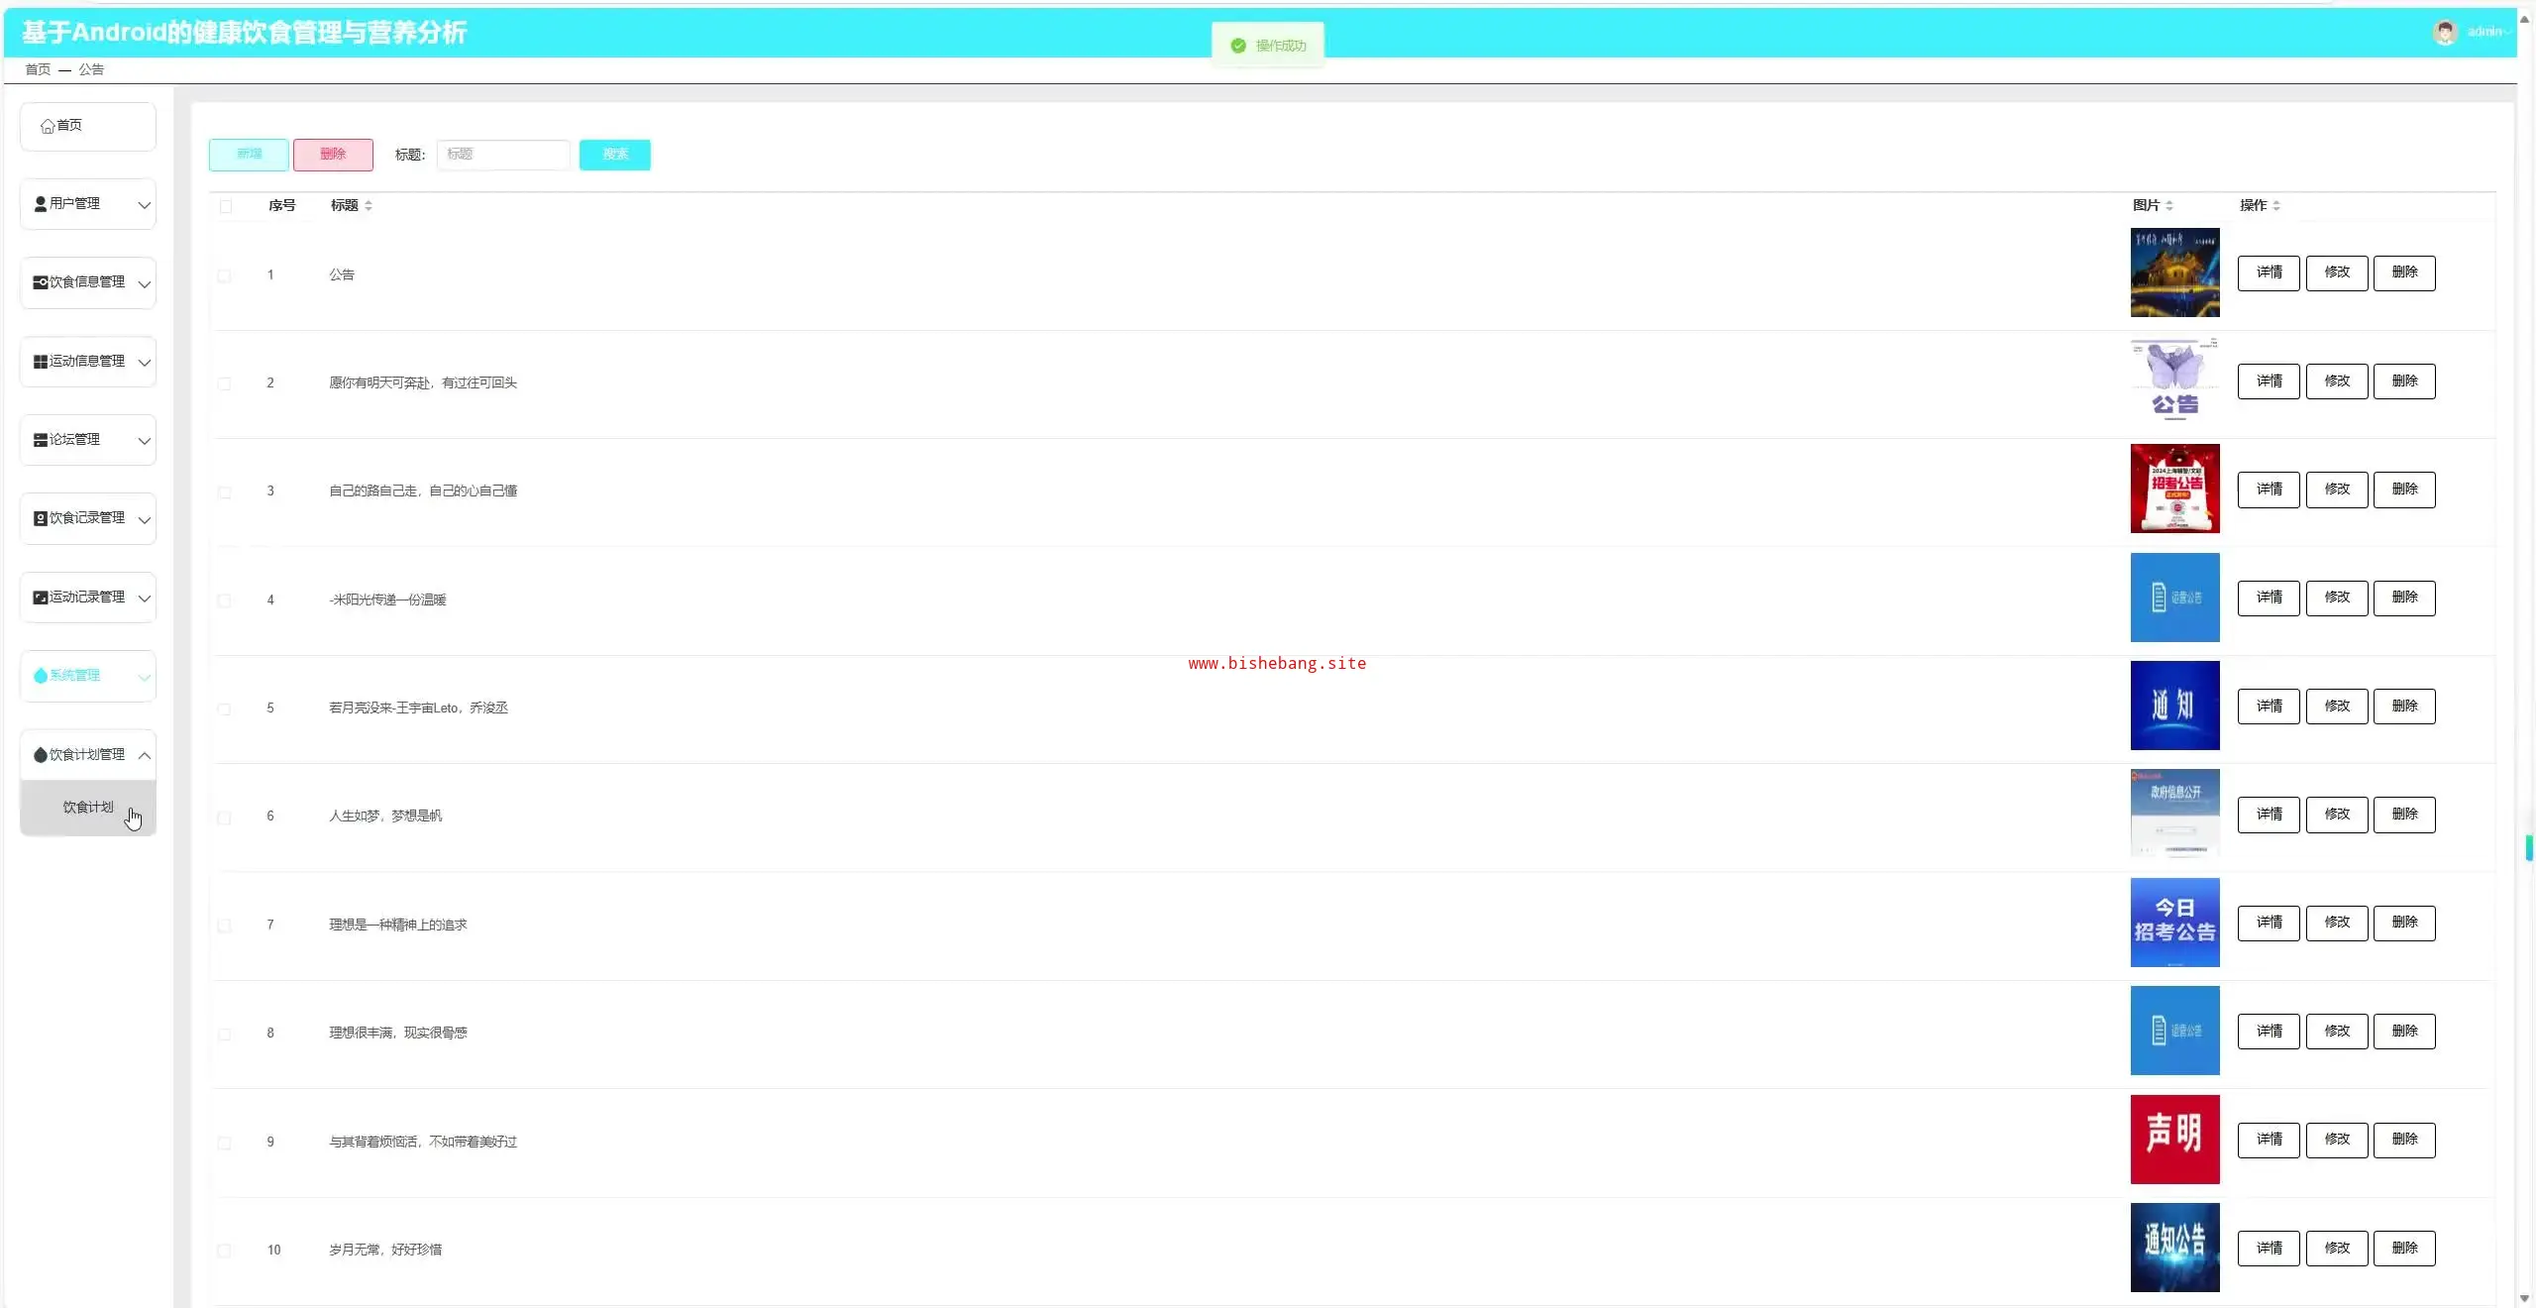The width and height of the screenshot is (2536, 1308).
Task: Click 修改 button for row 3
Action: [x=2337, y=490]
